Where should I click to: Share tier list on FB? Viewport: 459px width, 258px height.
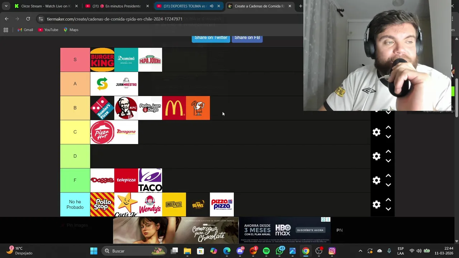click(247, 38)
